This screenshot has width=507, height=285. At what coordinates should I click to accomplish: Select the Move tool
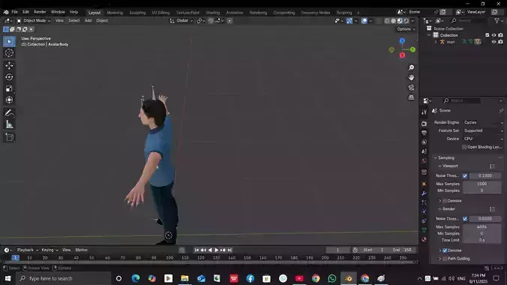[x=9, y=65]
